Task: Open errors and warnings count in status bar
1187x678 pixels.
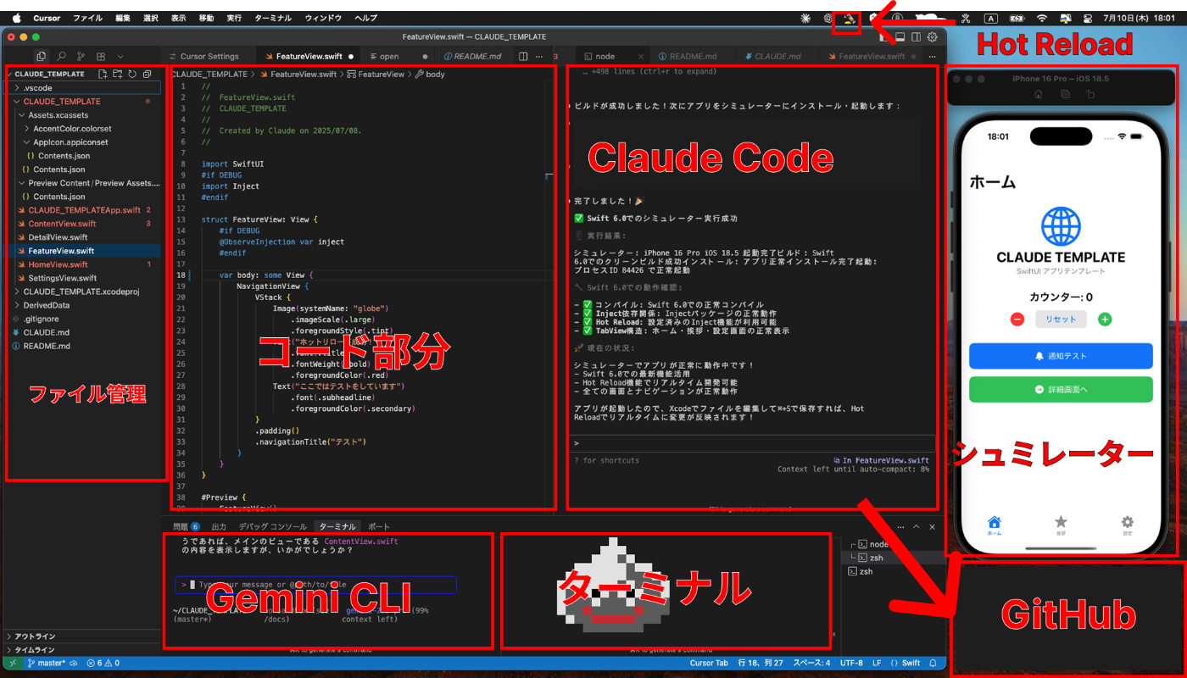Action: click(103, 663)
